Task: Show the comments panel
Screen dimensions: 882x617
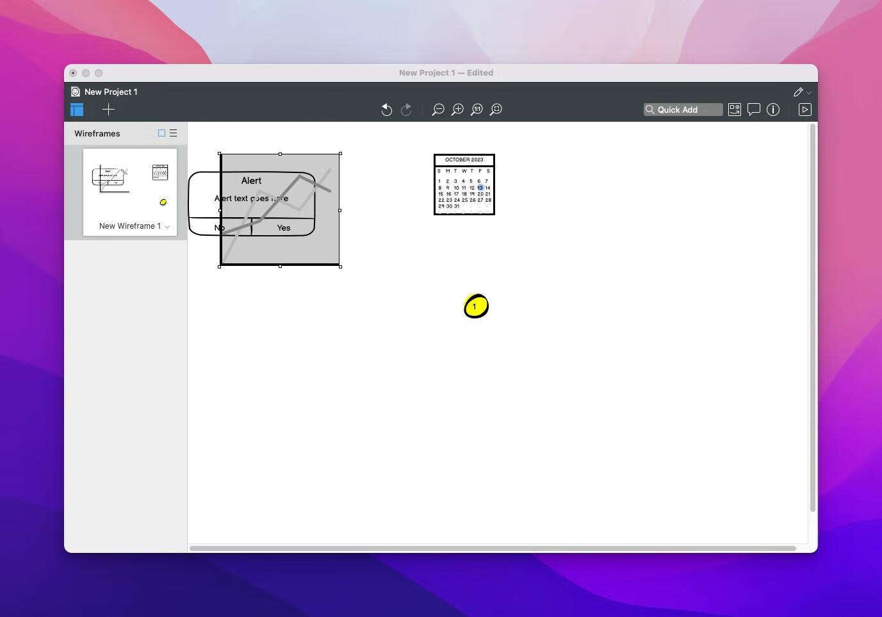Action: tap(754, 110)
